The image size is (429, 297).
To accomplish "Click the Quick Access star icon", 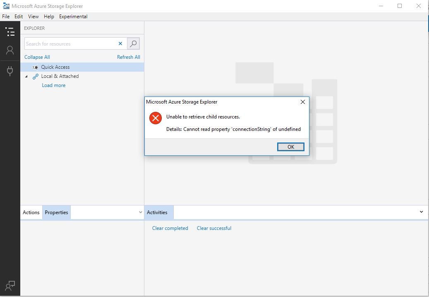I will click(x=35, y=67).
